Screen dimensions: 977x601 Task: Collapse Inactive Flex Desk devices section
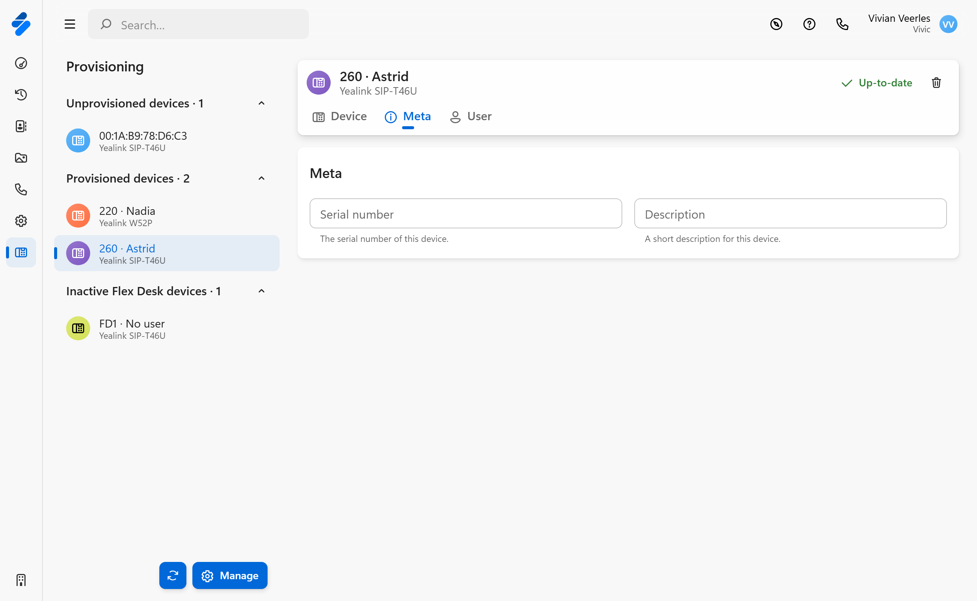[261, 291]
